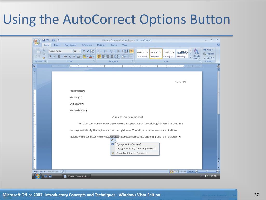Click the Shading paint bucket icon
This screenshot has width=266, height=200.
coord(123,57)
